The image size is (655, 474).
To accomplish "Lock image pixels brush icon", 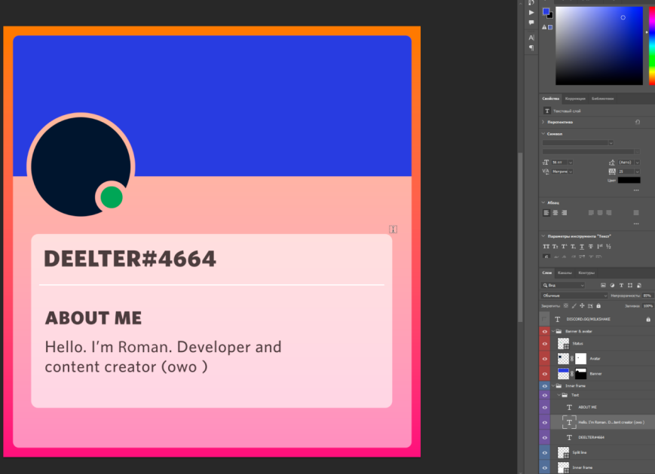I will coord(574,305).
